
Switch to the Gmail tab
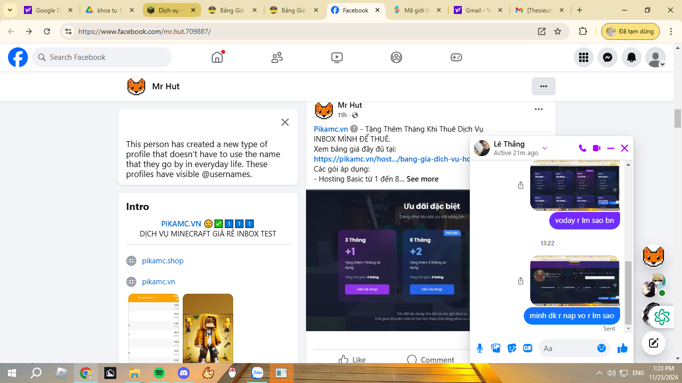pyautogui.click(x=478, y=10)
